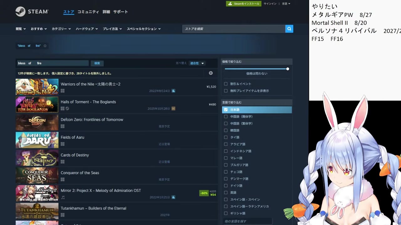Screen dimensions: 401x225
Task: Open Cards of Destiny thumbnail image
Action: point(37,158)
